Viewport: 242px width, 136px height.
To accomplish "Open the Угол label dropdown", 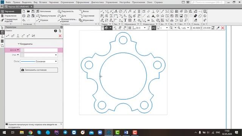I will coord(18,55).
